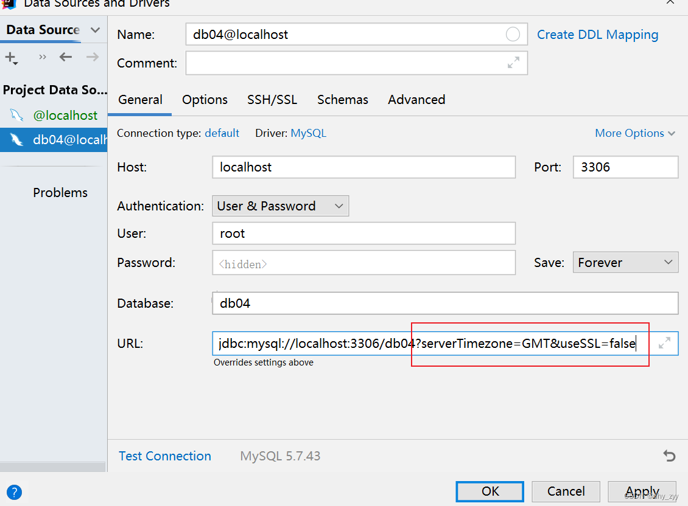Click Create DDL Mapping
This screenshot has height=506, width=688.
pos(597,35)
